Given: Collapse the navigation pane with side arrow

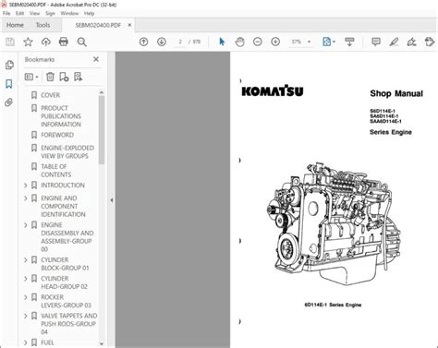Looking at the screenshot, I should [112, 200].
